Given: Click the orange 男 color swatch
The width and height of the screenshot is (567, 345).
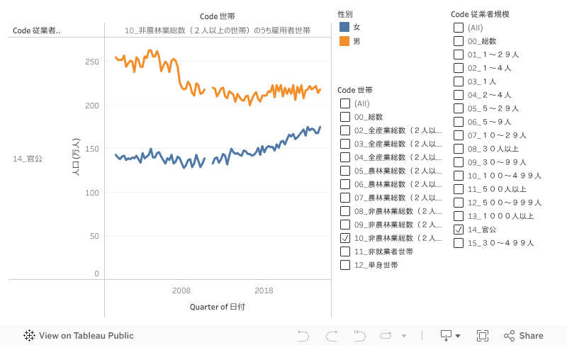Looking at the screenshot, I should (x=344, y=42).
